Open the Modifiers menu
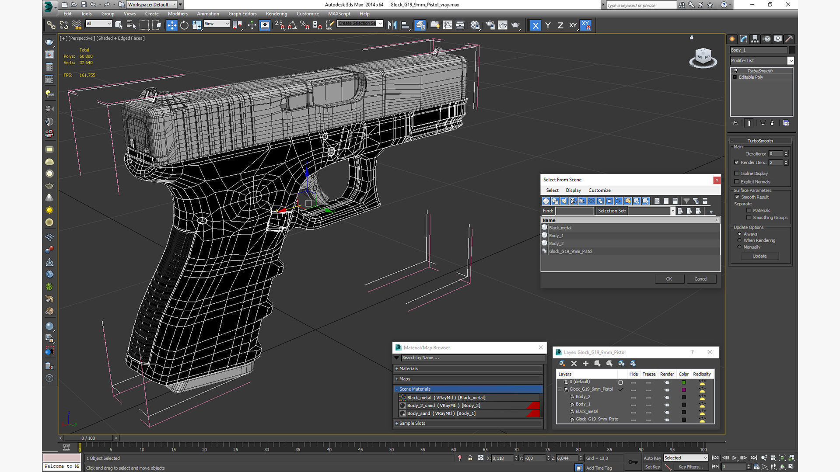The height and width of the screenshot is (472, 840). [178, 14]
